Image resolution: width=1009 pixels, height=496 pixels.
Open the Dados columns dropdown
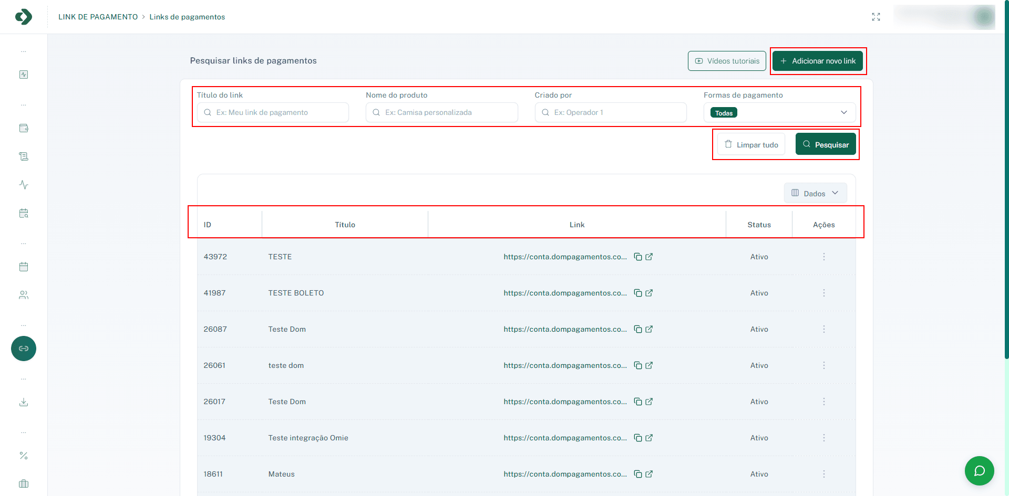[x=815, y=193]
